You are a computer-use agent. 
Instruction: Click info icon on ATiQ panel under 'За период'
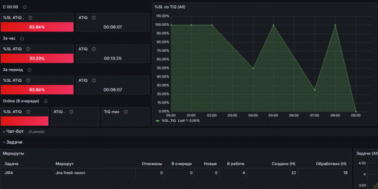tap(94, 81)
